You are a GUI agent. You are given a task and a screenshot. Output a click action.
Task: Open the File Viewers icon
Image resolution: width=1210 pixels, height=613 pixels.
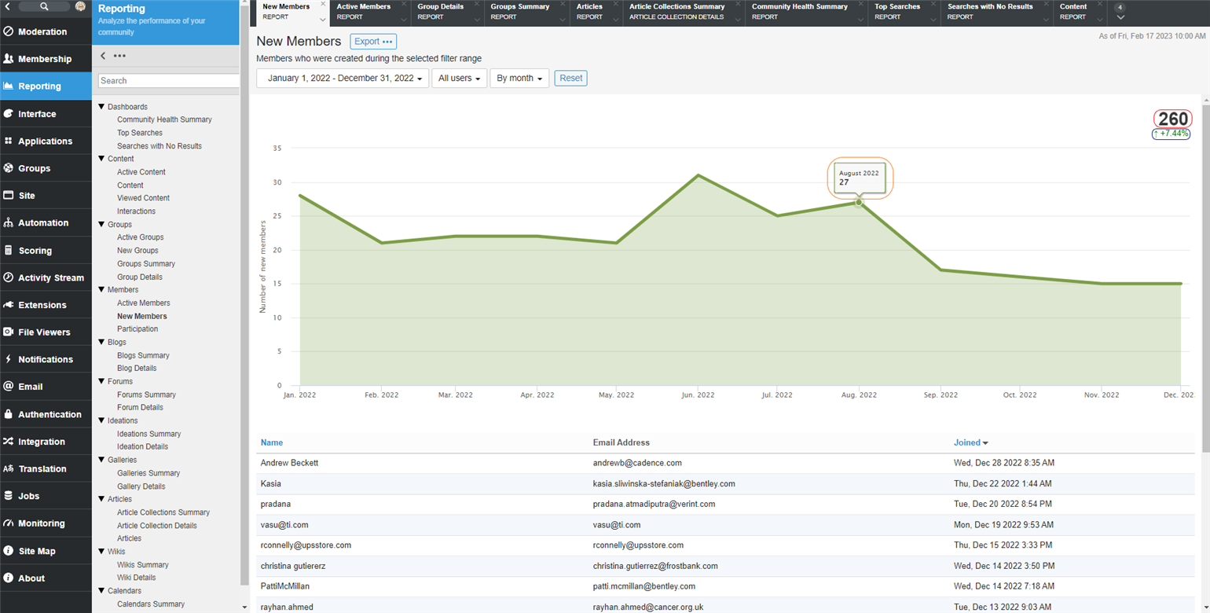[x=9, y=332]
